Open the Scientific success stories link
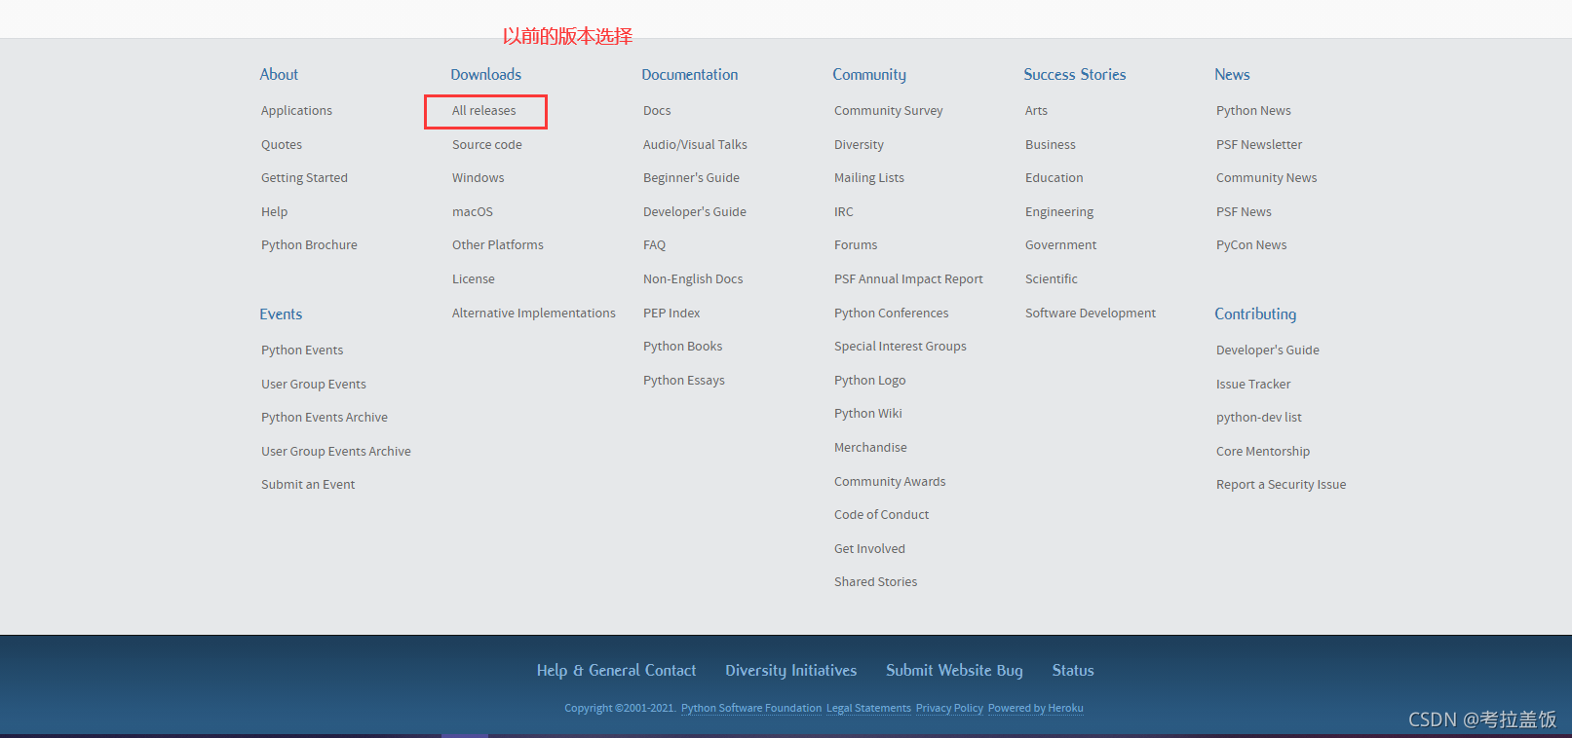This screenshot has height=738, width=1572. (x=1052, y=279)
